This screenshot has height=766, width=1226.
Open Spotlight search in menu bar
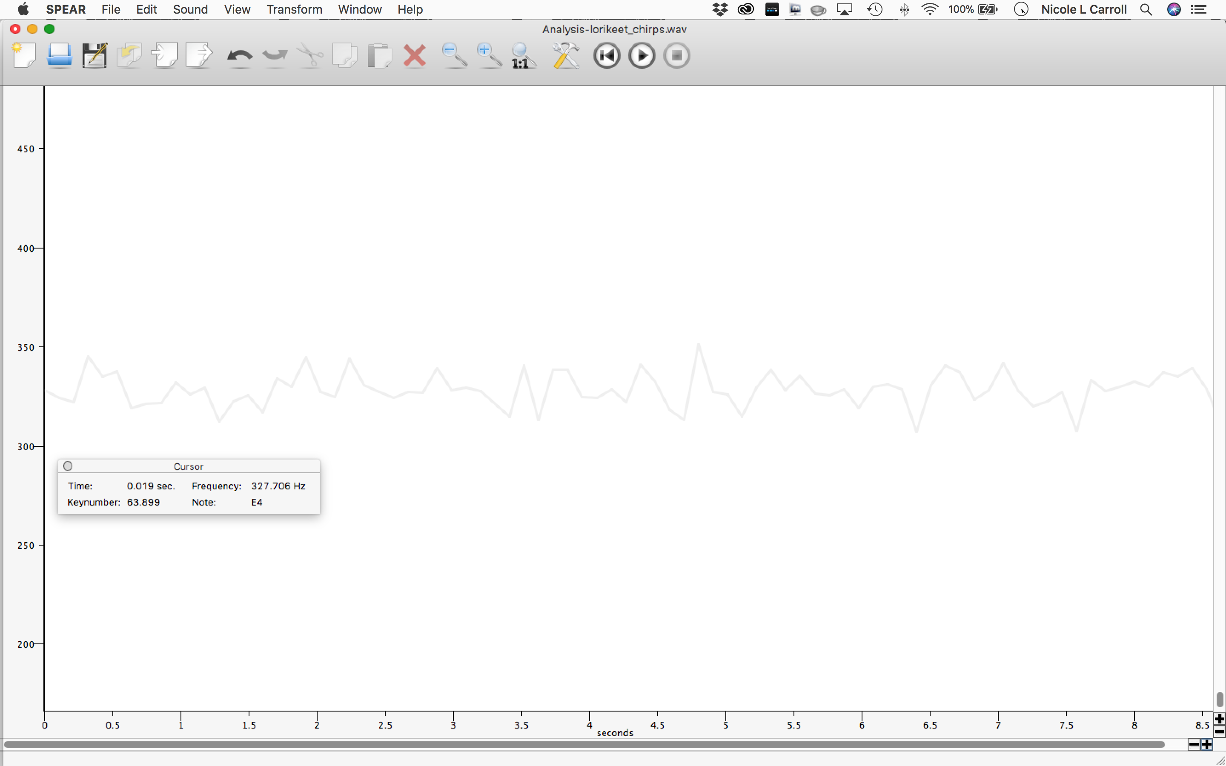(1146, 9)
